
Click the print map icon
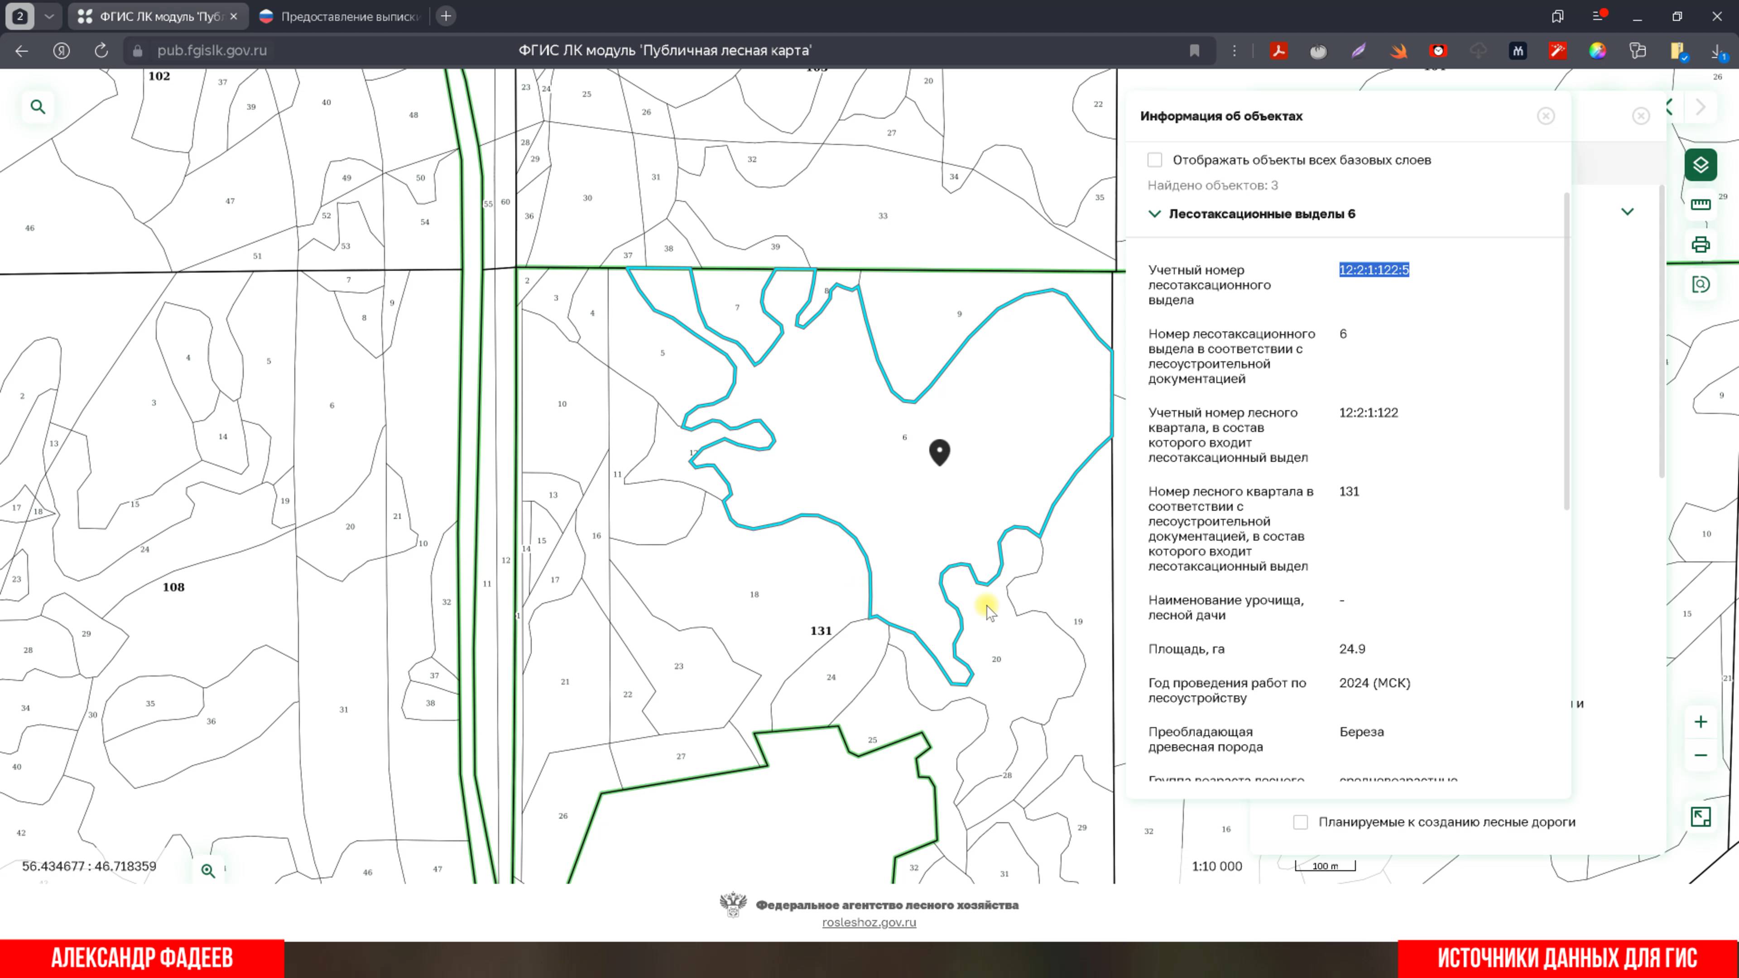(x=1700, y=244)
